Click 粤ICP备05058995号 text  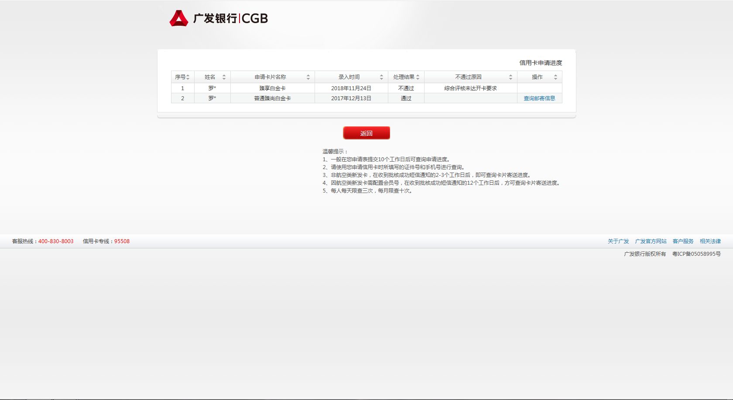(x=696, y=254)
